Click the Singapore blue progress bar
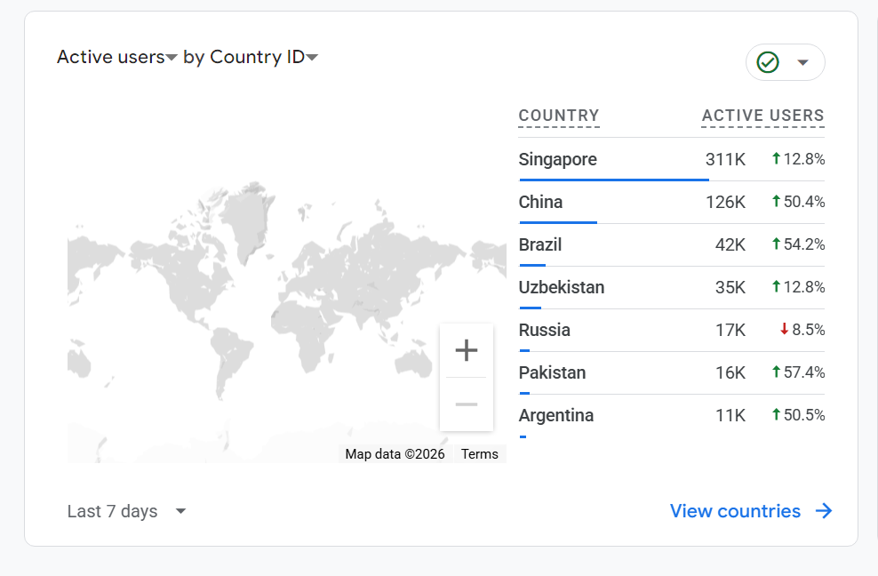878x576 pixels. point(614,180)
